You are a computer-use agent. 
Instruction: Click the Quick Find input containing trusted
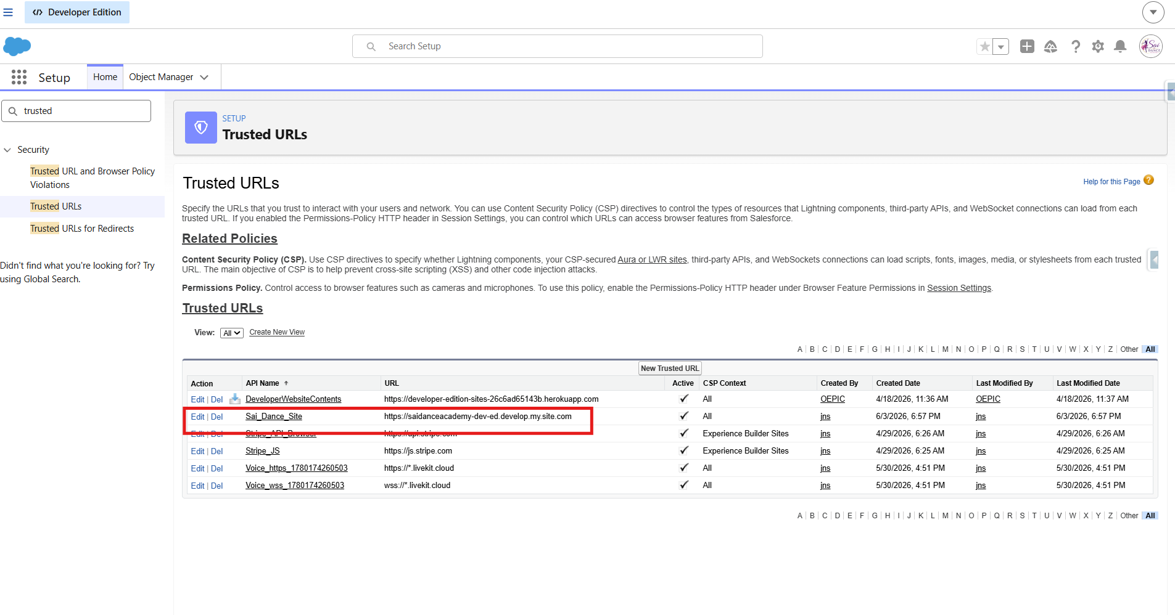pos(76,111)
